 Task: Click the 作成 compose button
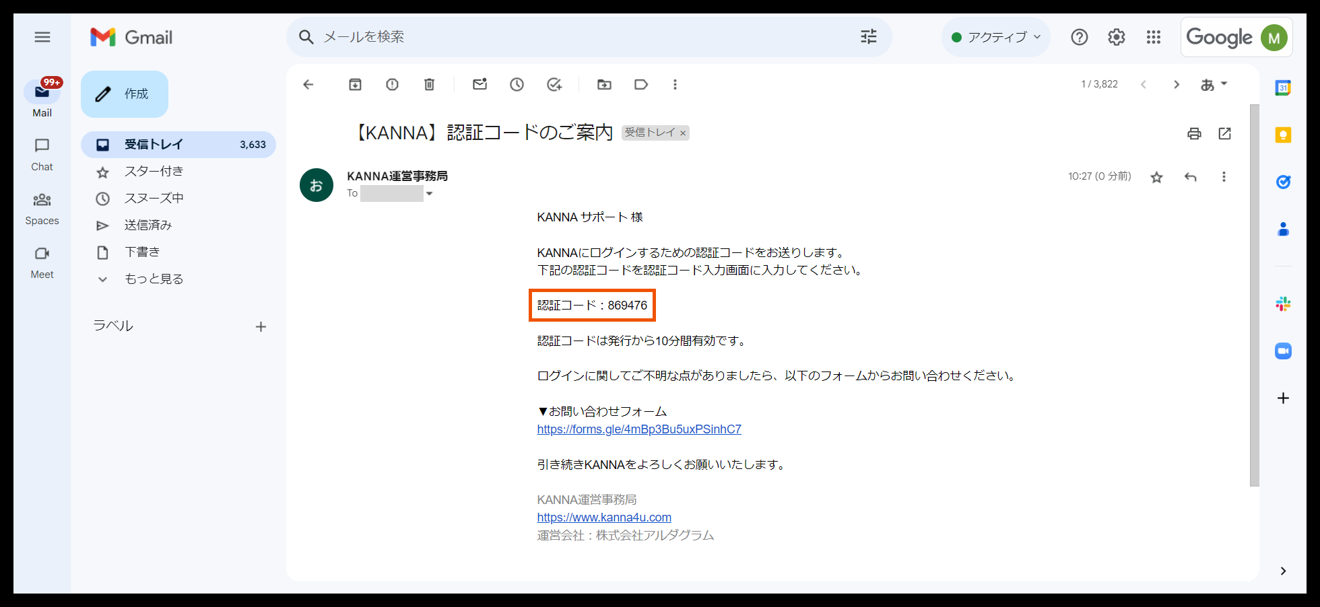point(125,94)
